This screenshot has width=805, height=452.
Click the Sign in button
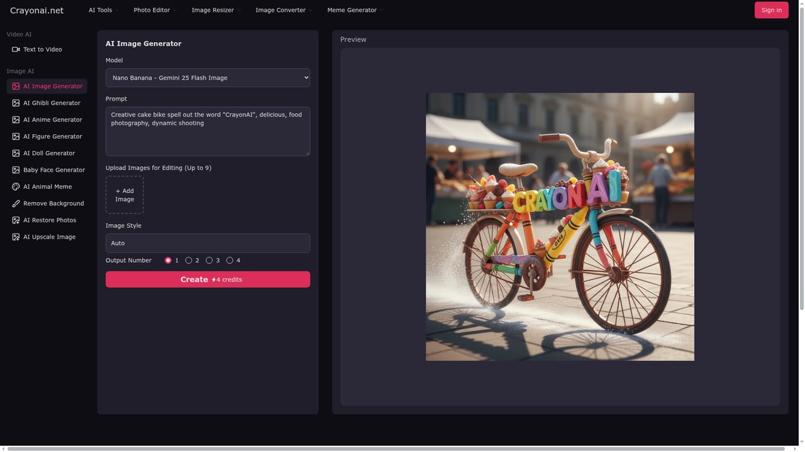click(772, 10)
